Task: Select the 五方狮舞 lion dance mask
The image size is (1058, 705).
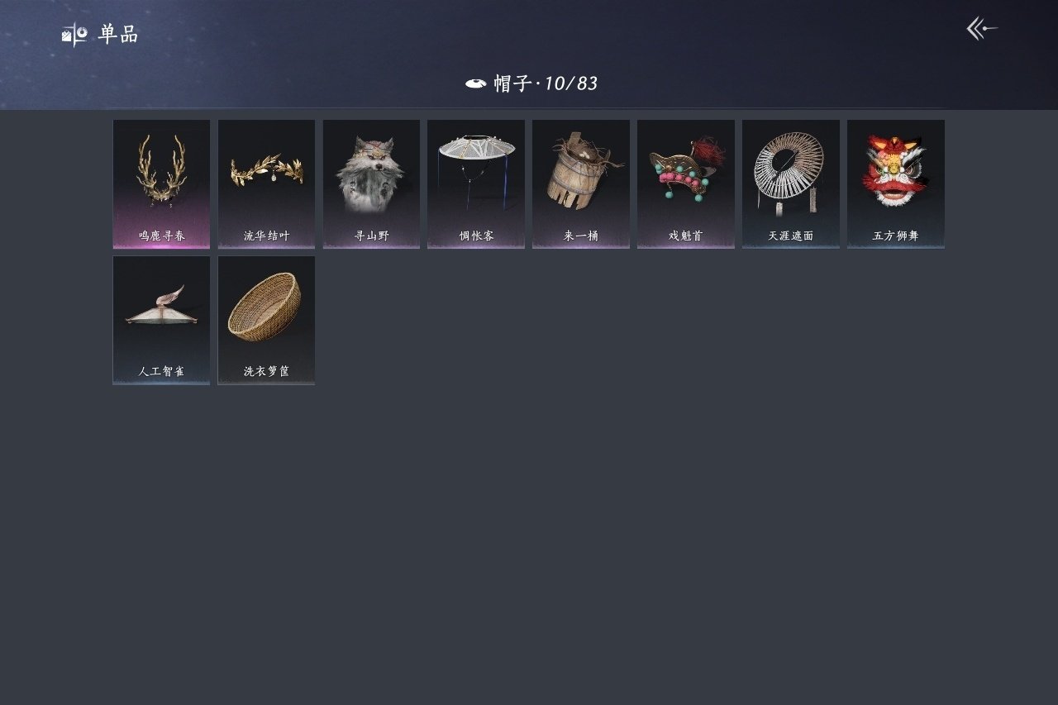Action: pos(896,183)
